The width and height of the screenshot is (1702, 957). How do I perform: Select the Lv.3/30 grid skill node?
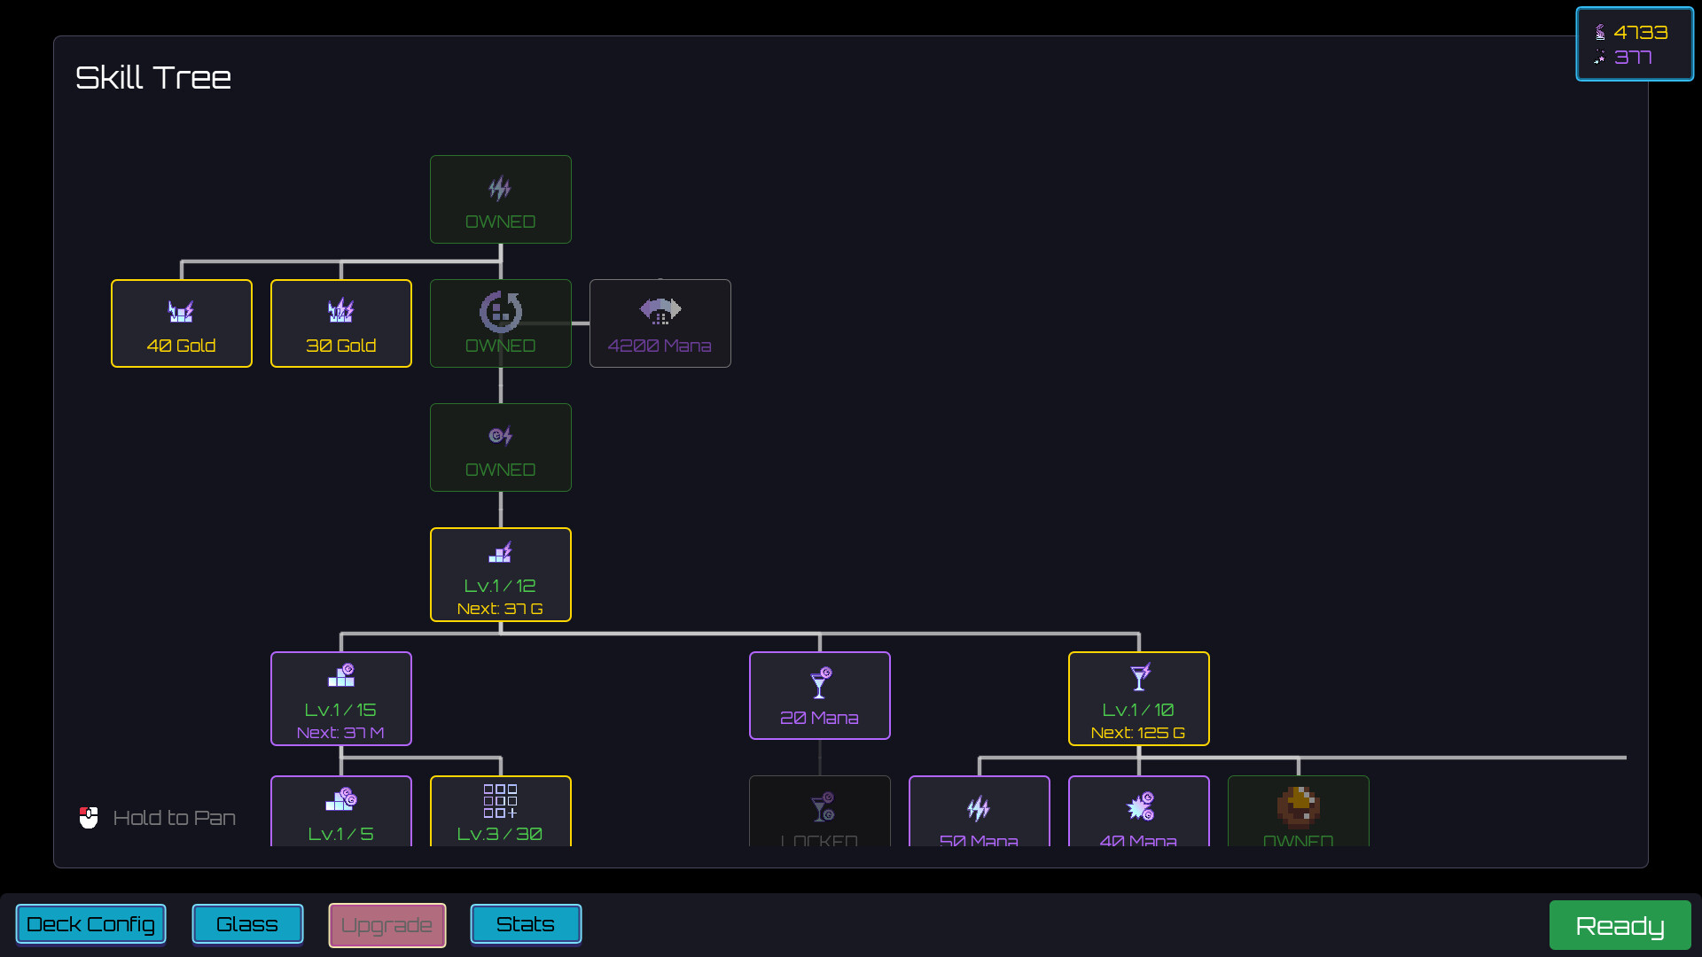point(500,812)
